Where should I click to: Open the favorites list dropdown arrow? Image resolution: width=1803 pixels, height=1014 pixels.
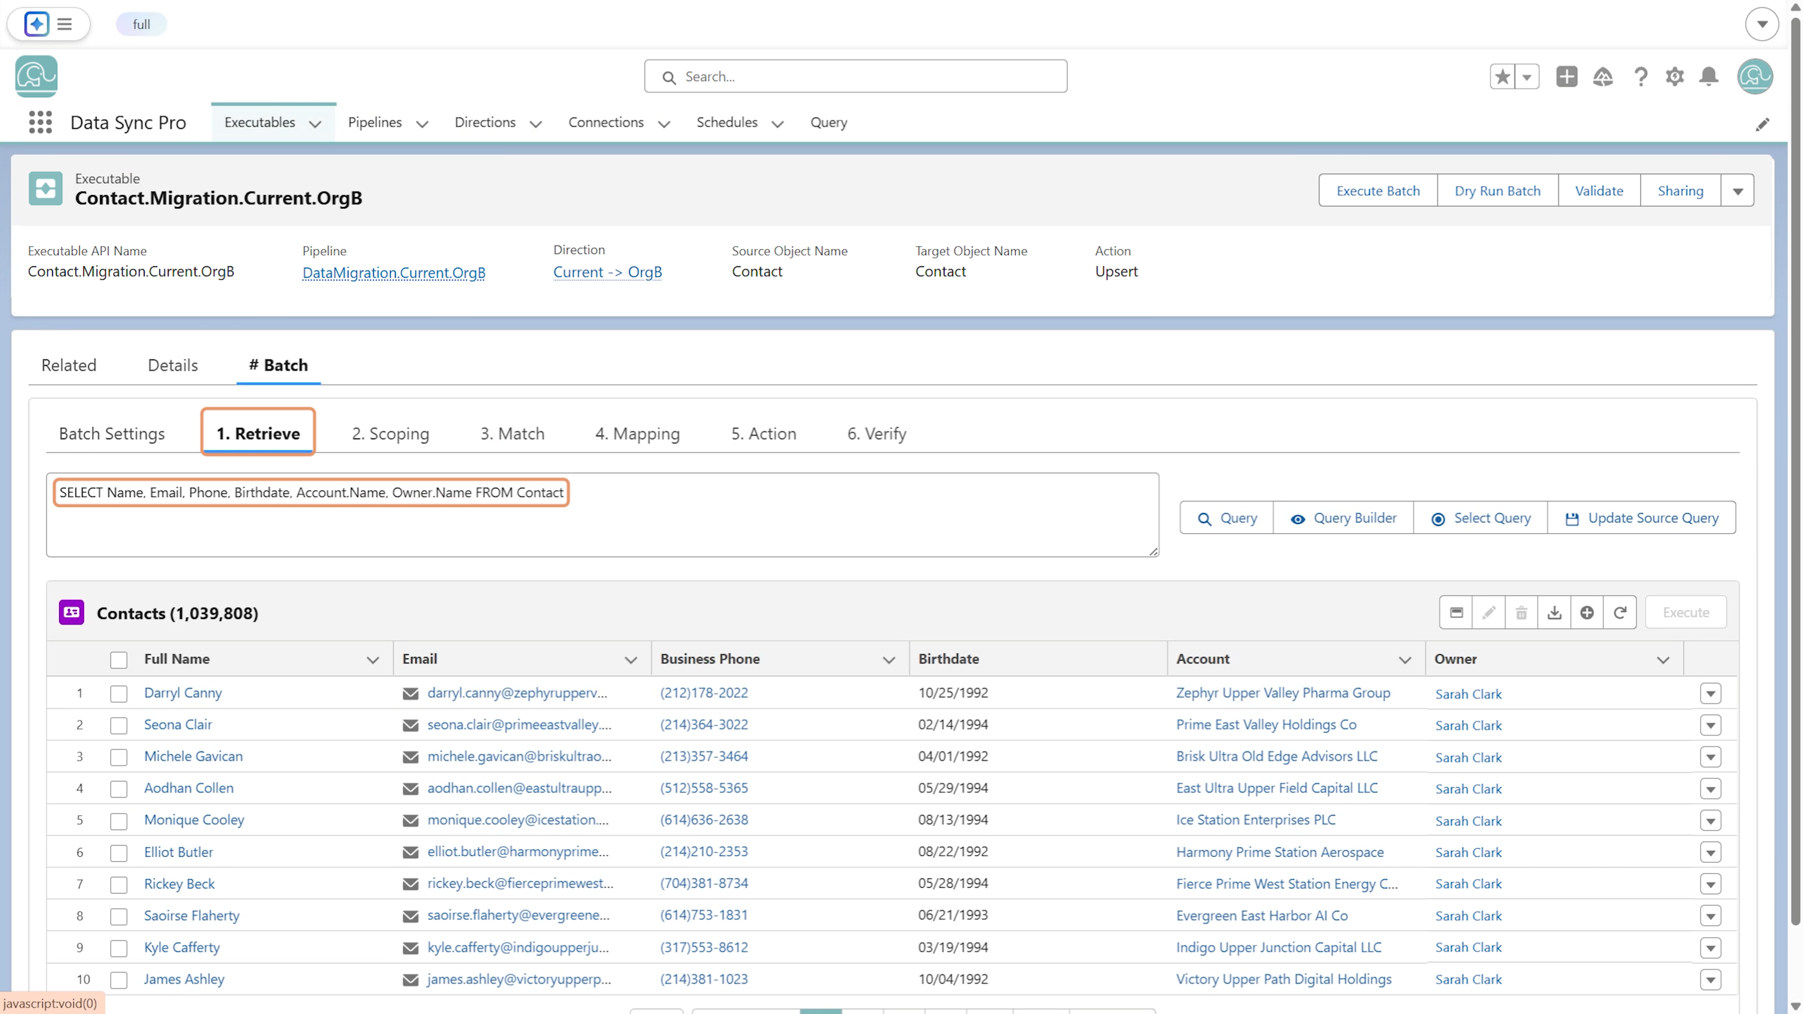click(1527, 76)
